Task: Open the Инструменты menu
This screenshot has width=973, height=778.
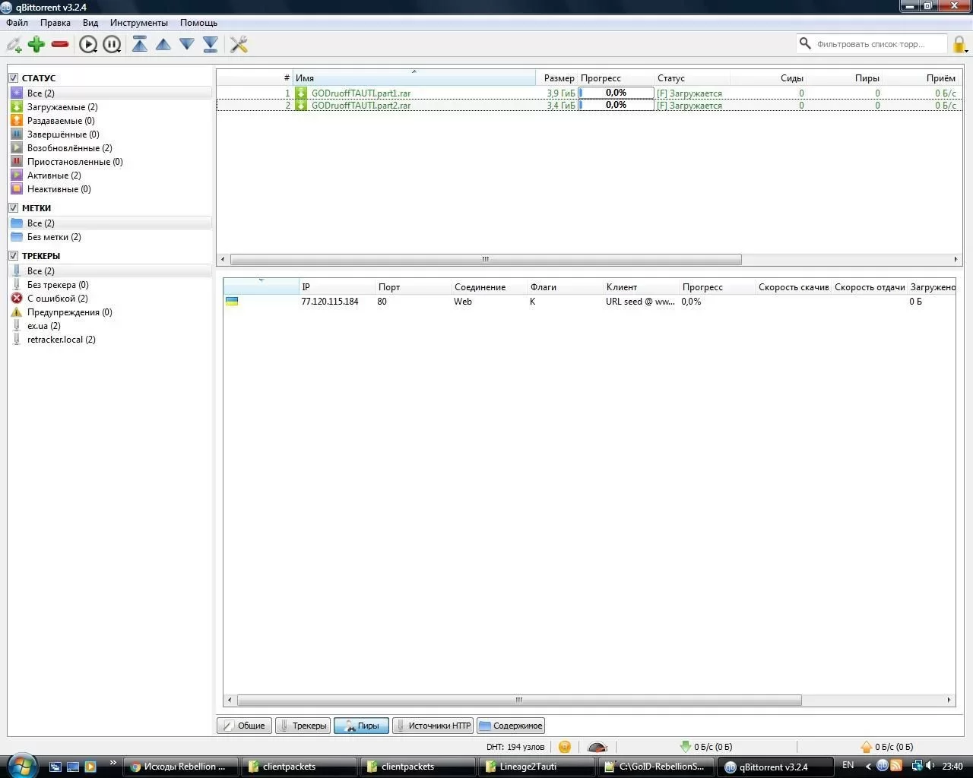Action: (138, 23)
